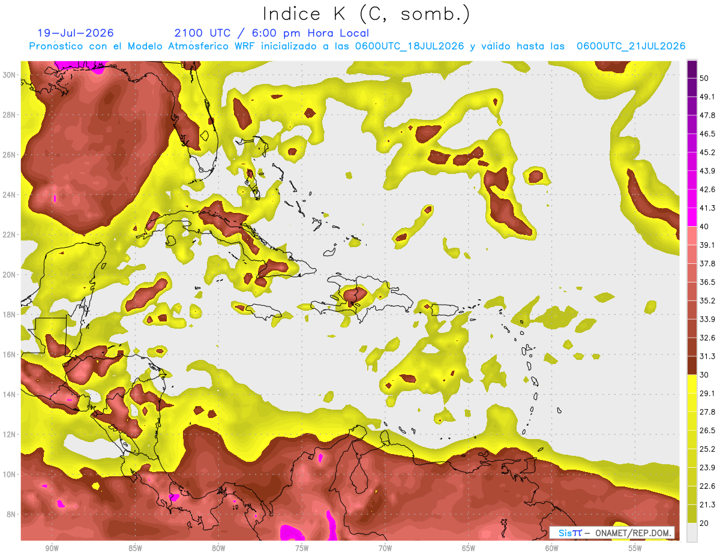Click the '8N' latitude label
This screenshot has width=720, height=556.
click(x=12, y=515)
